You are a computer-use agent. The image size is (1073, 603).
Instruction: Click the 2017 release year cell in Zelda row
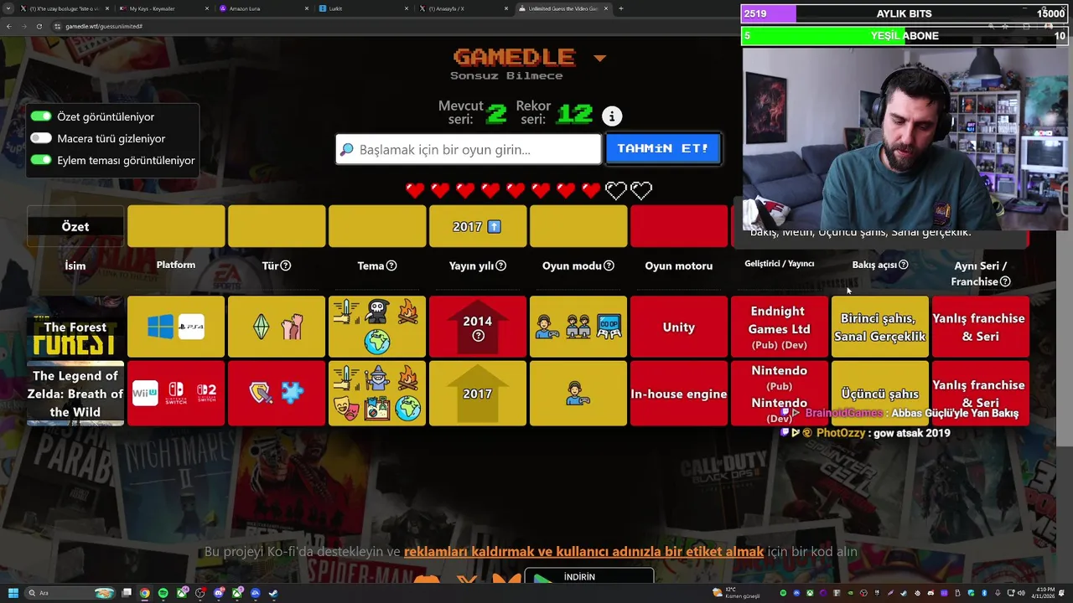(x=478, y=394)
